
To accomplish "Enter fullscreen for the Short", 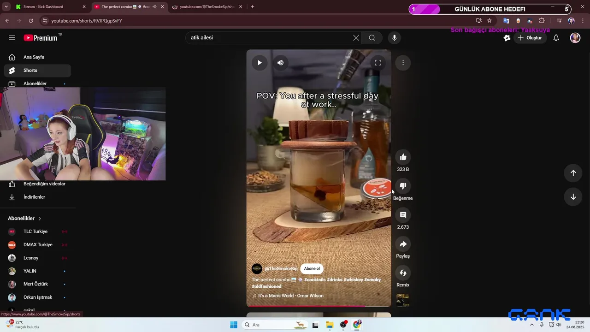I will click(378, 63).
